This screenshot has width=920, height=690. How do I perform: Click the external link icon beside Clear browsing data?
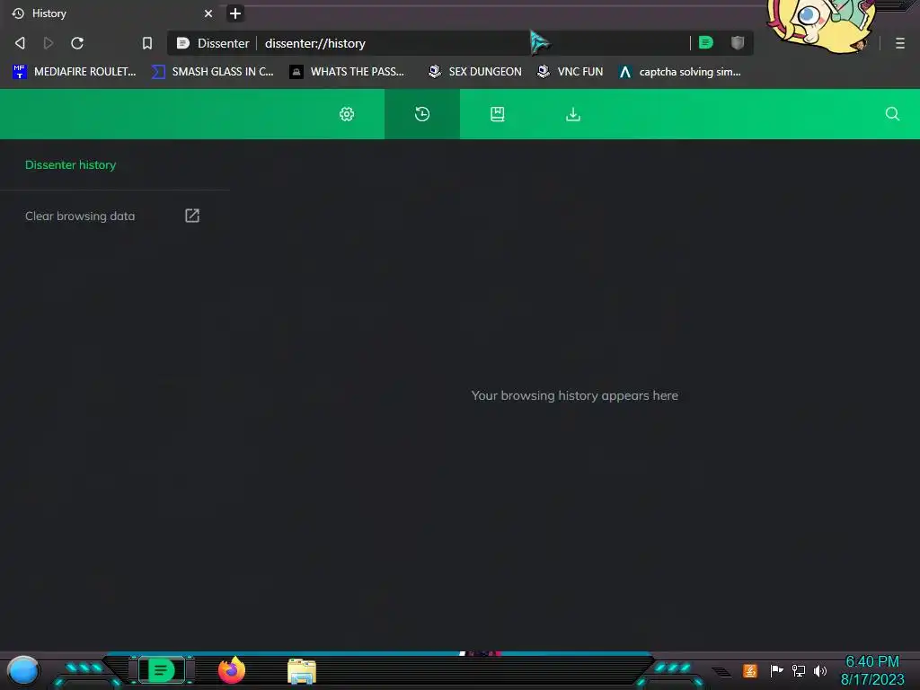point(192,216)
